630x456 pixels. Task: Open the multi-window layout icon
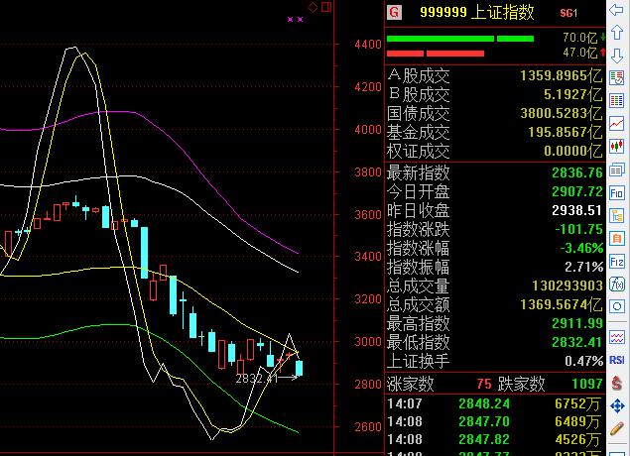(617, 170)
